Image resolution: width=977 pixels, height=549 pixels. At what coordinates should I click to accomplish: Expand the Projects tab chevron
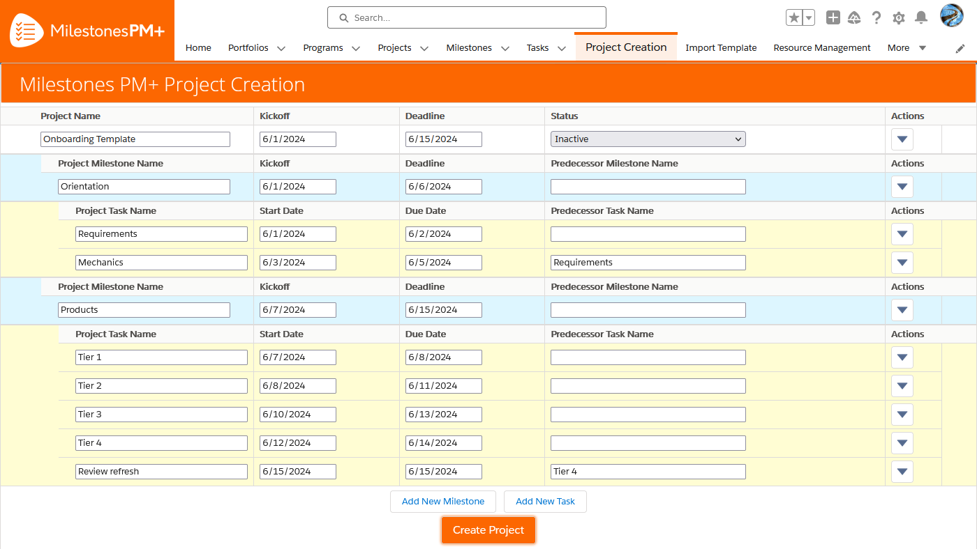(x=424, y=48)
